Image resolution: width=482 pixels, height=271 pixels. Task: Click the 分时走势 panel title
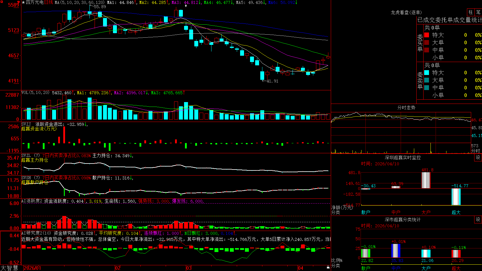406,107
